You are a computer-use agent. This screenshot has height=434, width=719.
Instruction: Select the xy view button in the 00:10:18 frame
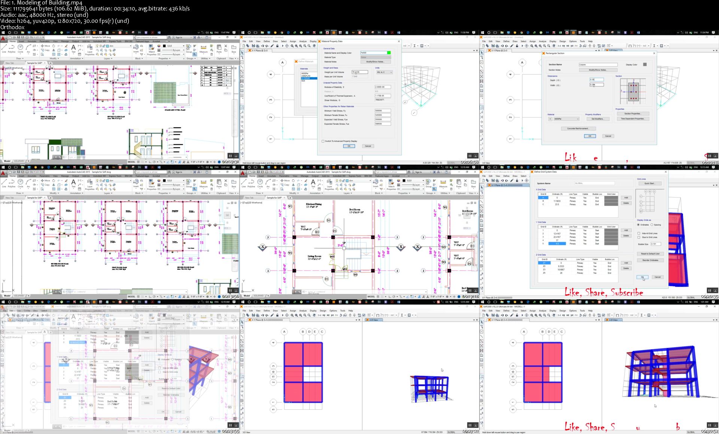click(x=564, y=46)
